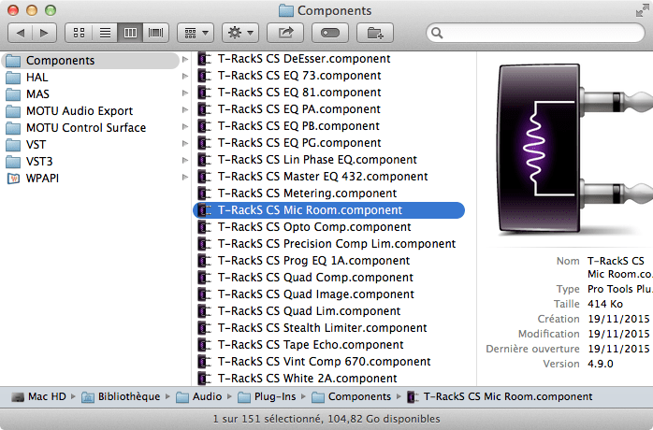Click the Edit Tags toolbar button
Image resolution: width=653 pixels, height=430 pixels.
[331, 33]
